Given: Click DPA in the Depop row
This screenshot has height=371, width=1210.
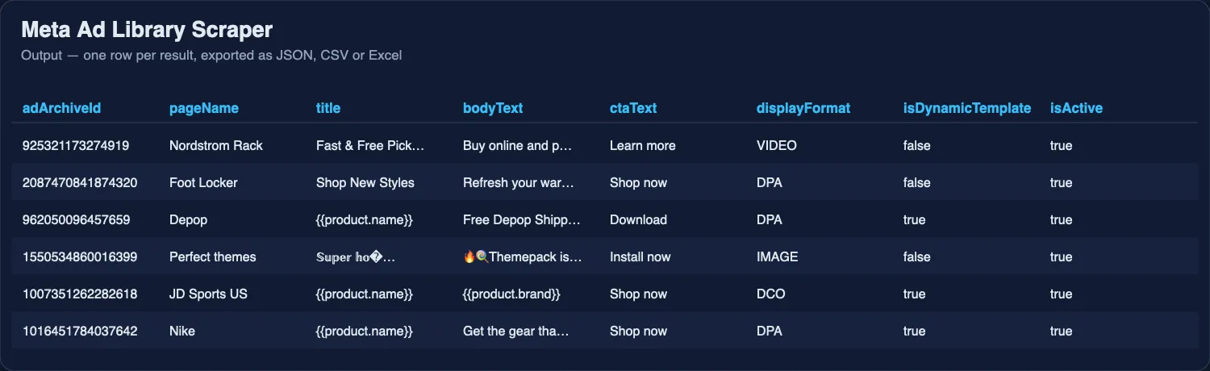Looking at the screenshot, I should point(770,220).
